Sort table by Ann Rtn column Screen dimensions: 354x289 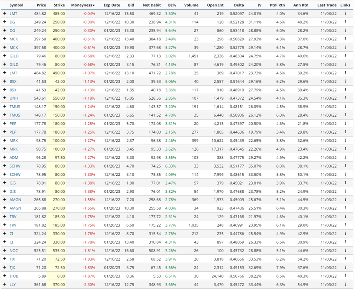pyautogui.click(x=301, y=5)
